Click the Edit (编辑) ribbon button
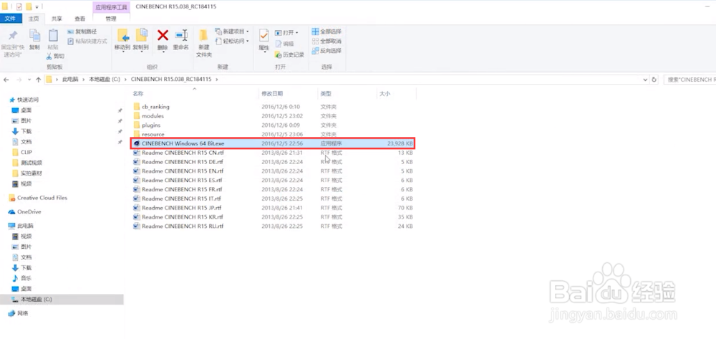 [284, 44]
